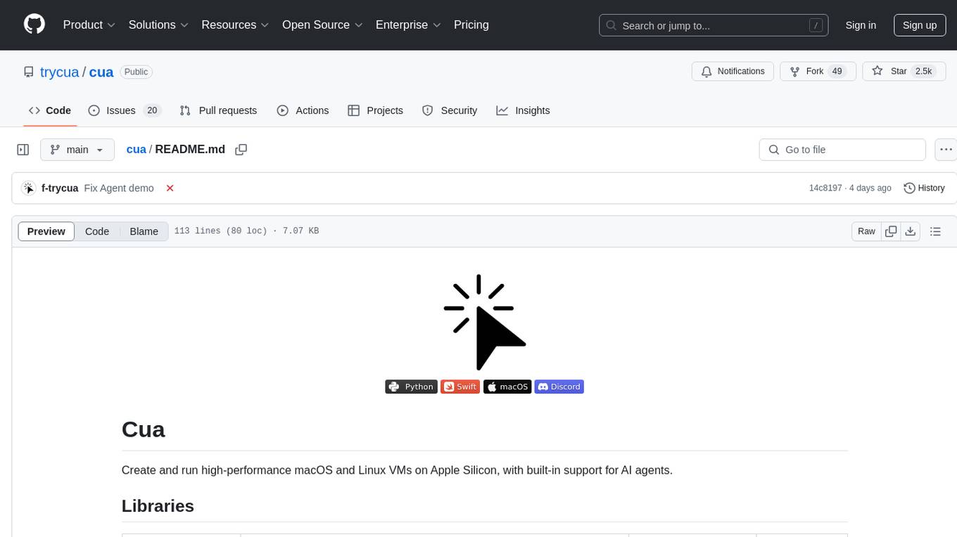The width and height of the screenshot is (957, 537).
Task: Open GitHub home via Octocat logo
Action: (34, 25)
